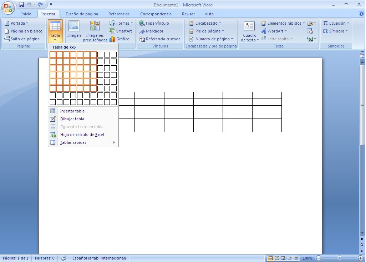The image size is (366, 262).
Task: Choose Hoja de cálculo de Excel
Action: tap(83, 135)
